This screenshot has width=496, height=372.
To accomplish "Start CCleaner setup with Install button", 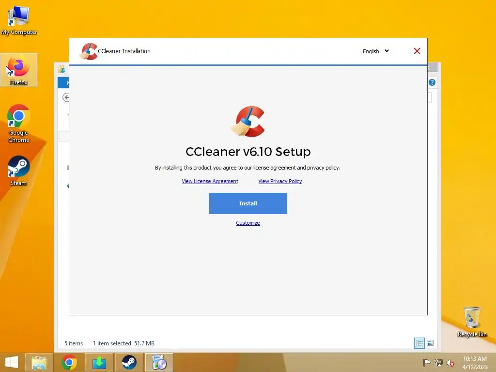I will click(x=248, y=203).
